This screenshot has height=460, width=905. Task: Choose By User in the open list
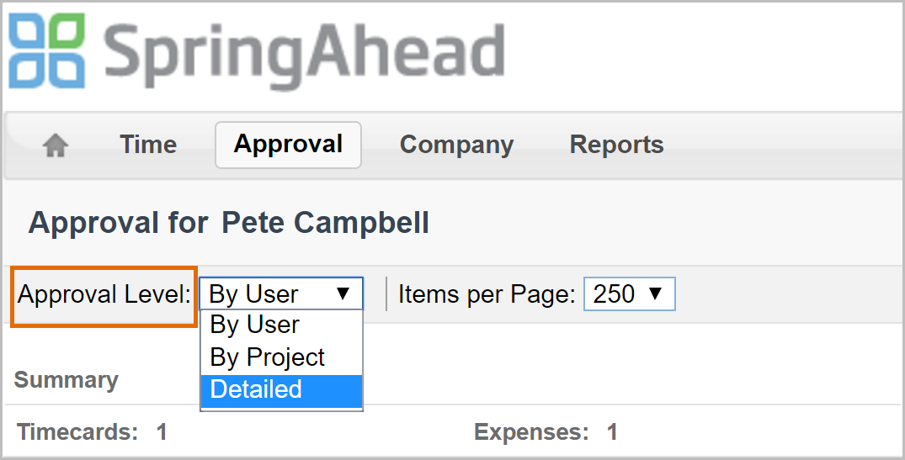coord(255,325)
